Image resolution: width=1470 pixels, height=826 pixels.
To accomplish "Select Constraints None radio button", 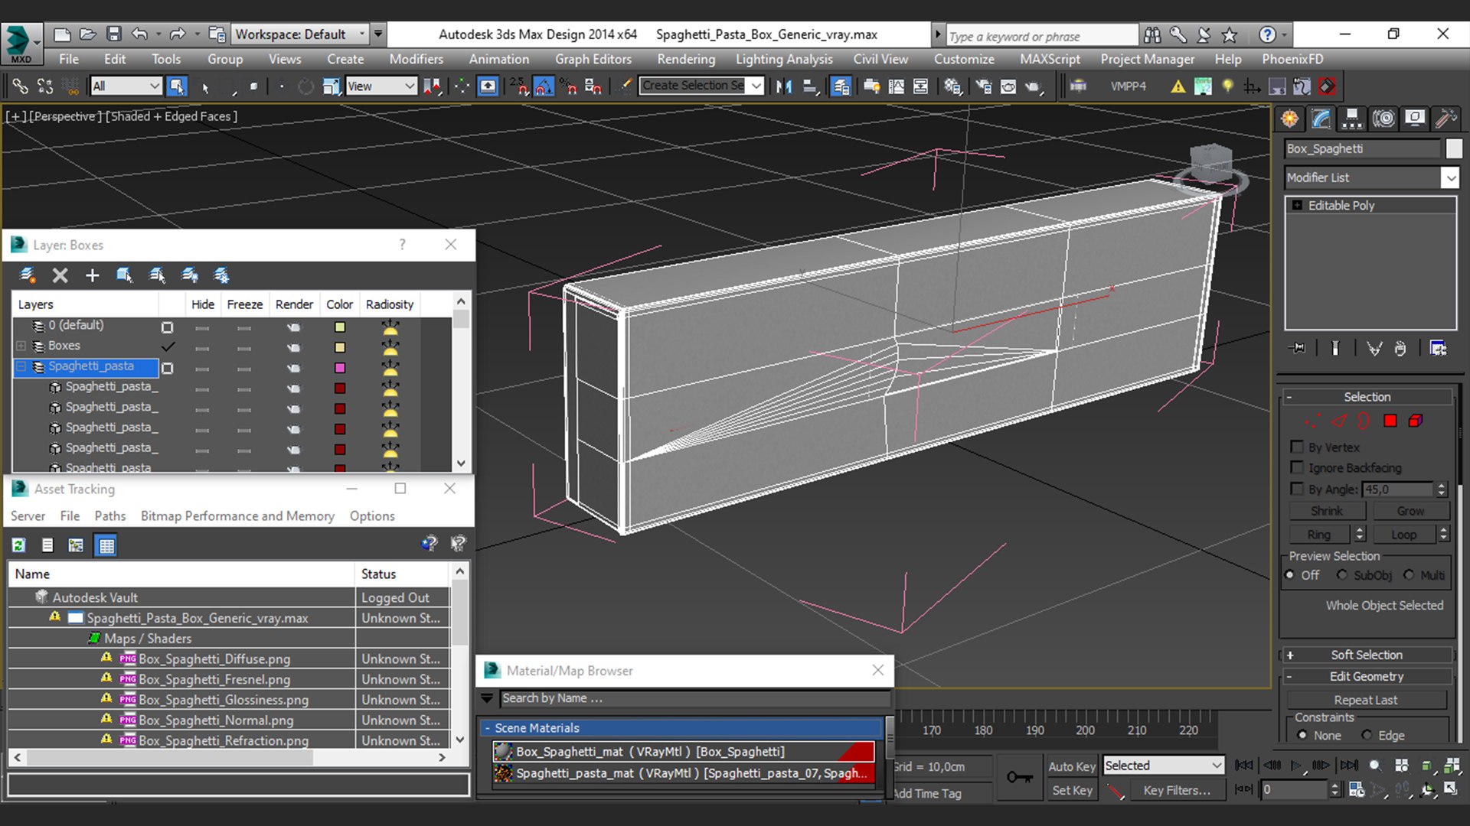I will pyautogui.click(x=1302, y=735).
